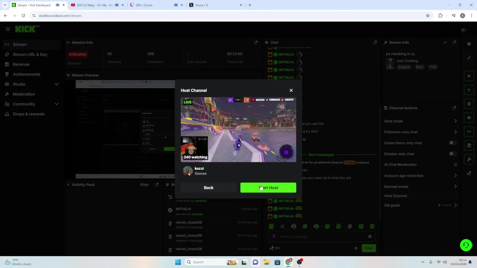477x268 pixels.
Task: Open the Kick logo home
Action: tap(27, 29)
